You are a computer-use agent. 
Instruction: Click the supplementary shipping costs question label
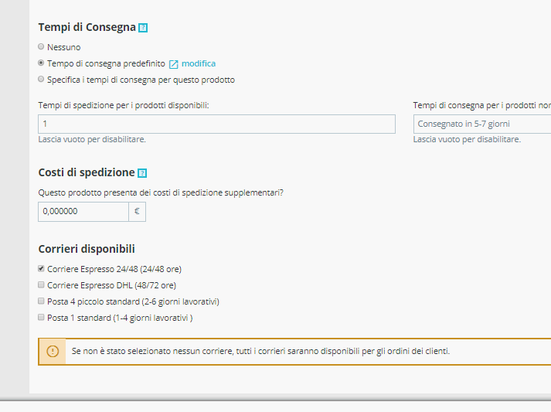pyautogui.click(x=160, y=192)
